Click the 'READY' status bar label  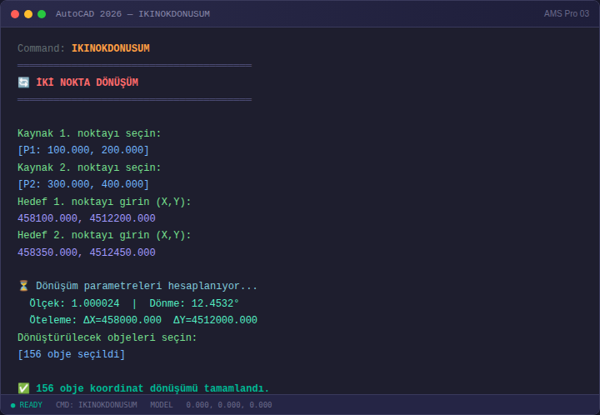pos(31,405)
